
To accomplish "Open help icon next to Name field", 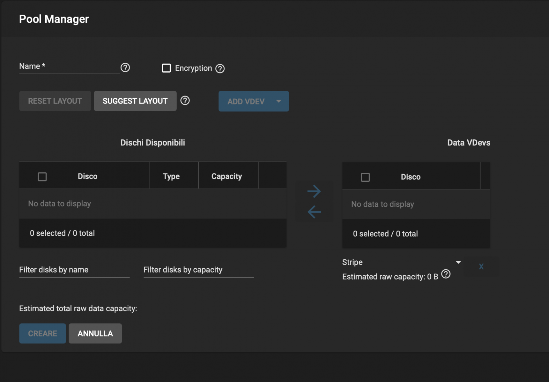I will coord(125,67).
